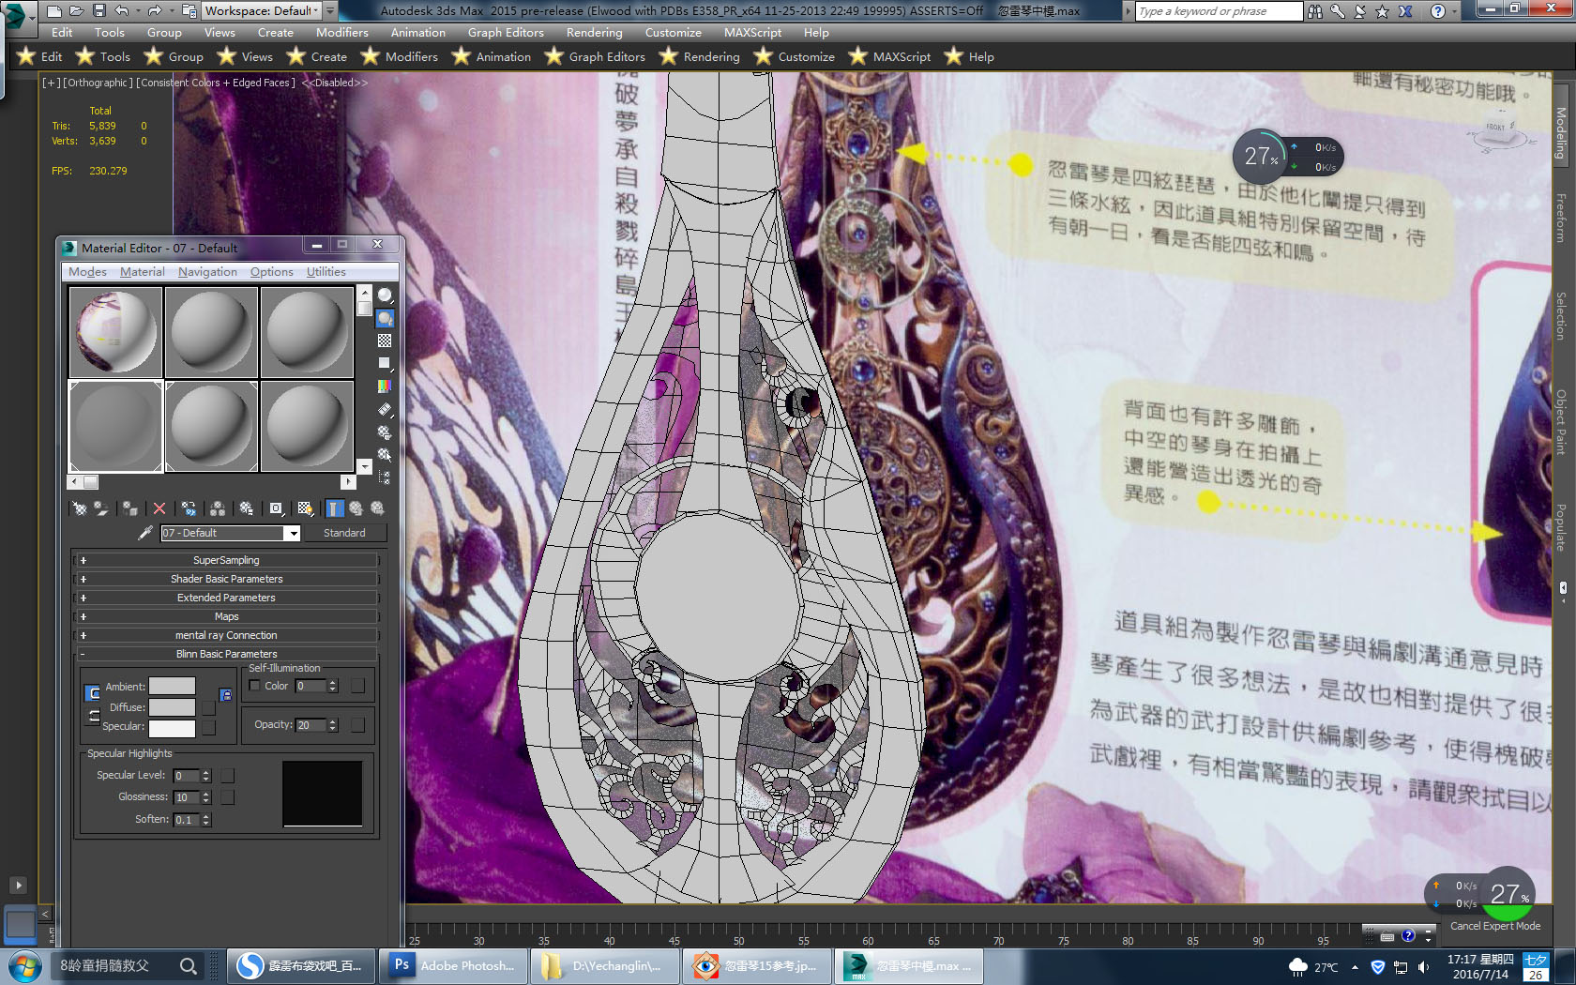This screenshot has height=985, width=1576.
Task: Click Material ID Channel icon
Action: (276, 508)
